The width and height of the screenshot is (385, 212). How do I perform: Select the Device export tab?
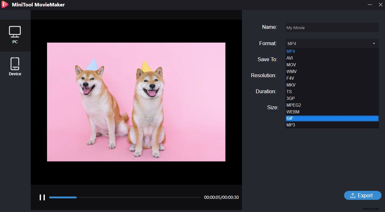tap(15, 67)
